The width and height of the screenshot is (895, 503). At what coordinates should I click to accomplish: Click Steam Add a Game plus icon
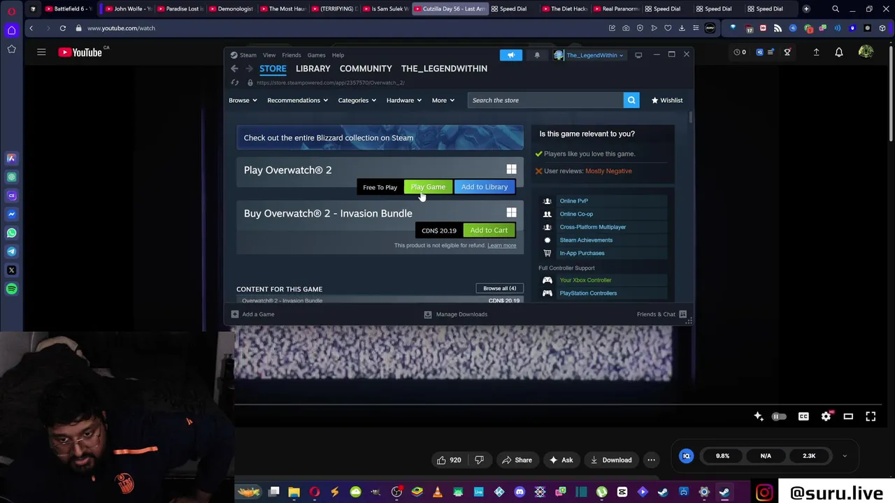(235, 314)
